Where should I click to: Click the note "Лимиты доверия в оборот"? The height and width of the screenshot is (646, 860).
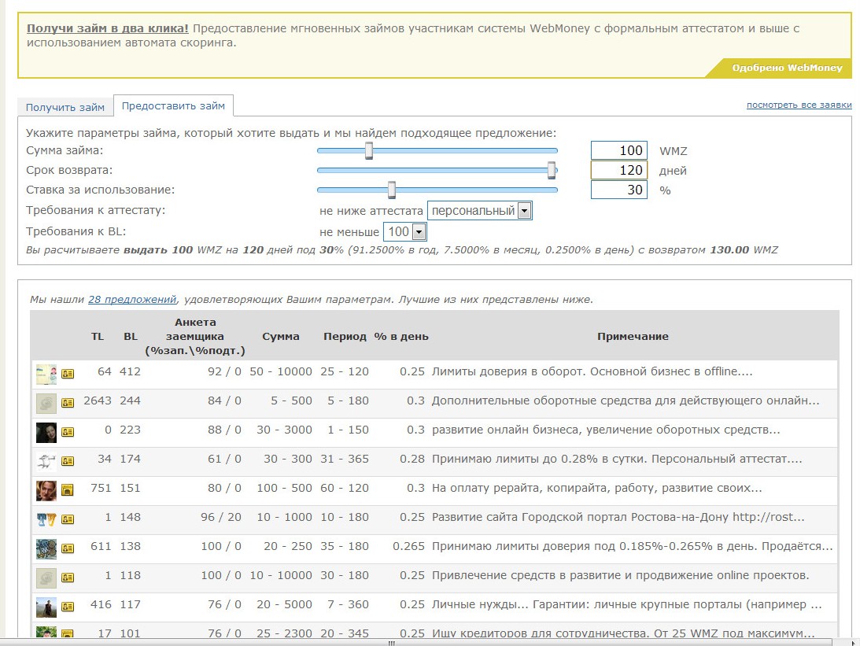(592, 372)
